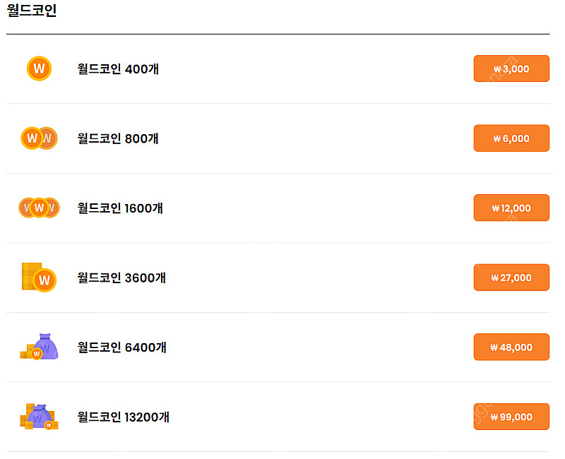Image resolution: width=565 pixels, height=459 pixels.
Task: Click the ₩27,000 price button
Action: click(511, 277)
